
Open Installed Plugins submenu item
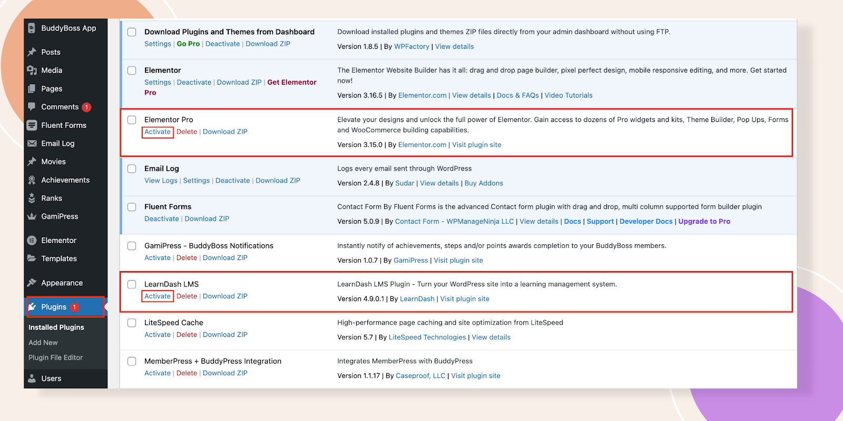tap(56, 327)
